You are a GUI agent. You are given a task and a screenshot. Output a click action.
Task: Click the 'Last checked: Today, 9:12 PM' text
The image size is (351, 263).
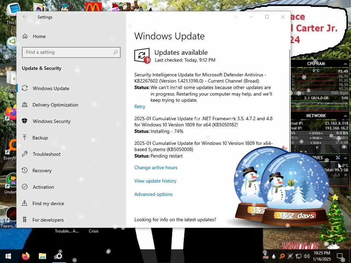click(185, 60)
